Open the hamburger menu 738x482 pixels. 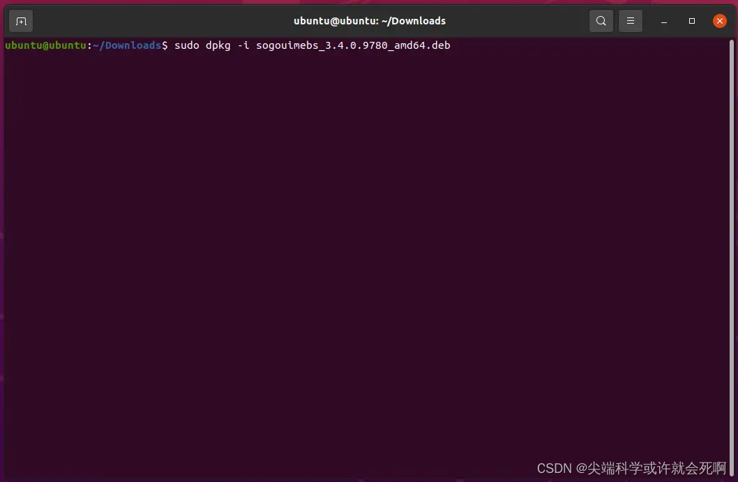pyautogui.click(x=630, y=21)
